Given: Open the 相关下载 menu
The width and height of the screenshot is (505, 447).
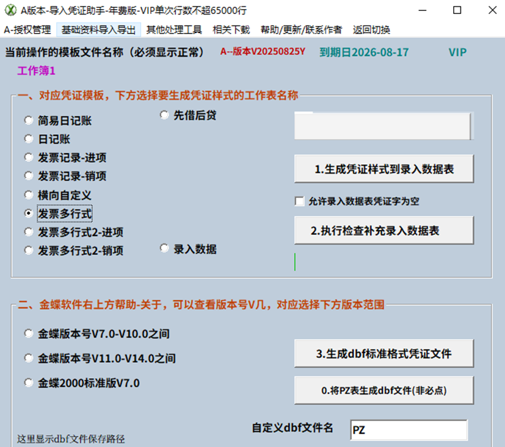Looking at the screenshot, I should pyautogui.click(x=231, y=29).
